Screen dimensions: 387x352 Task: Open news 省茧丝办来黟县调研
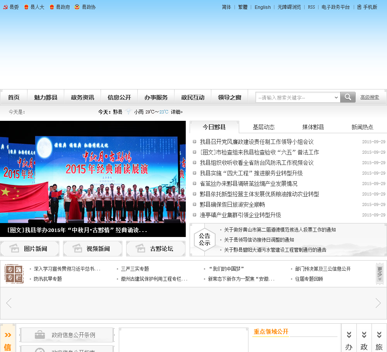(x=248, y=184)
